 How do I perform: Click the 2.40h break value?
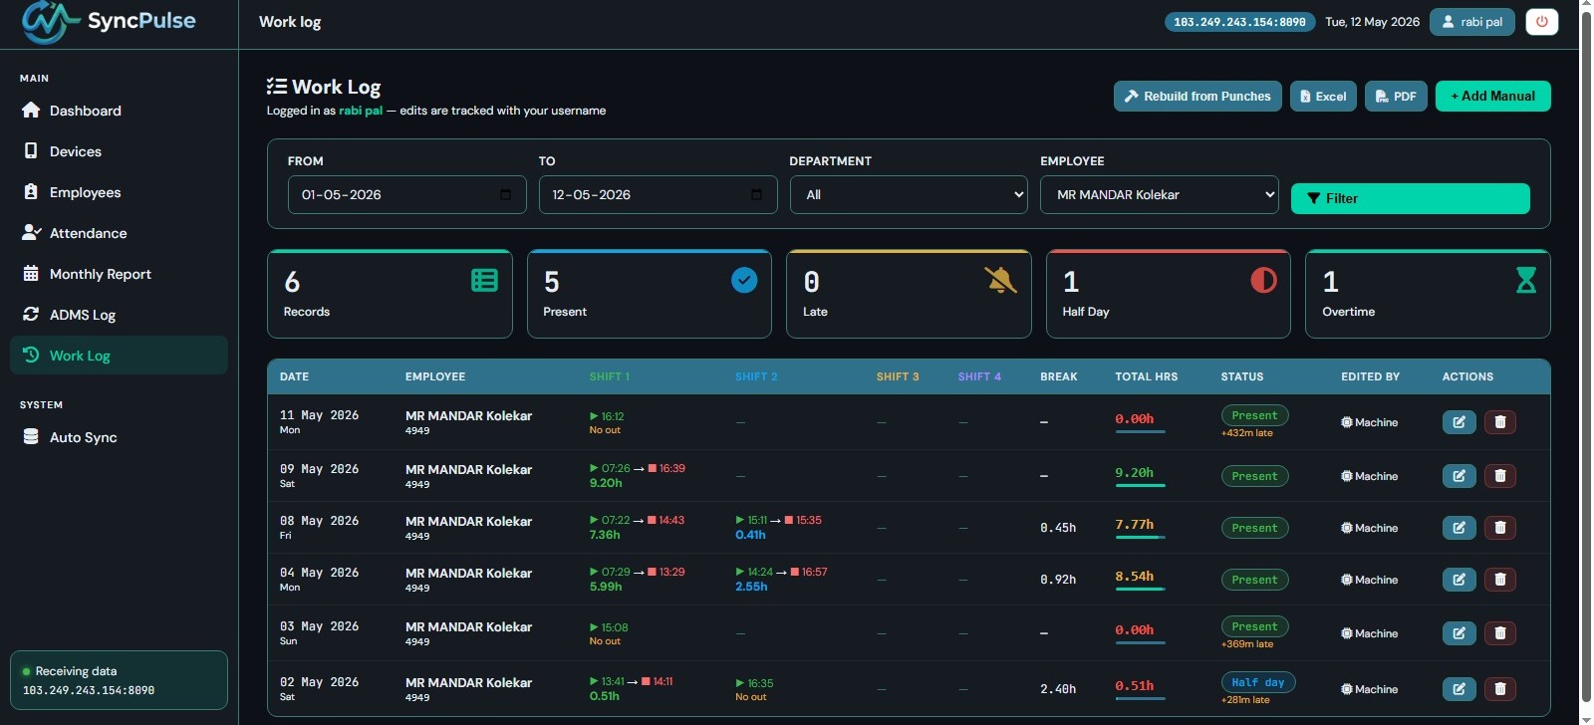pos(1058,689)
